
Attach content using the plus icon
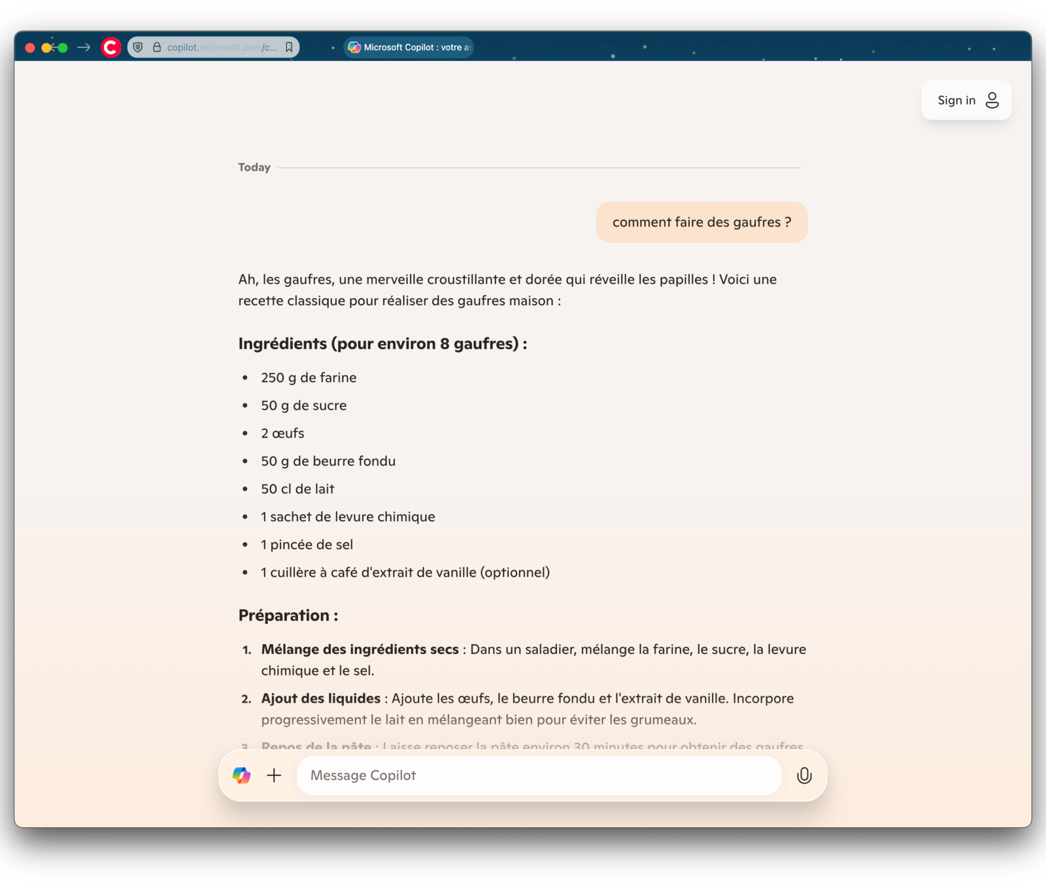pos(273,776)
